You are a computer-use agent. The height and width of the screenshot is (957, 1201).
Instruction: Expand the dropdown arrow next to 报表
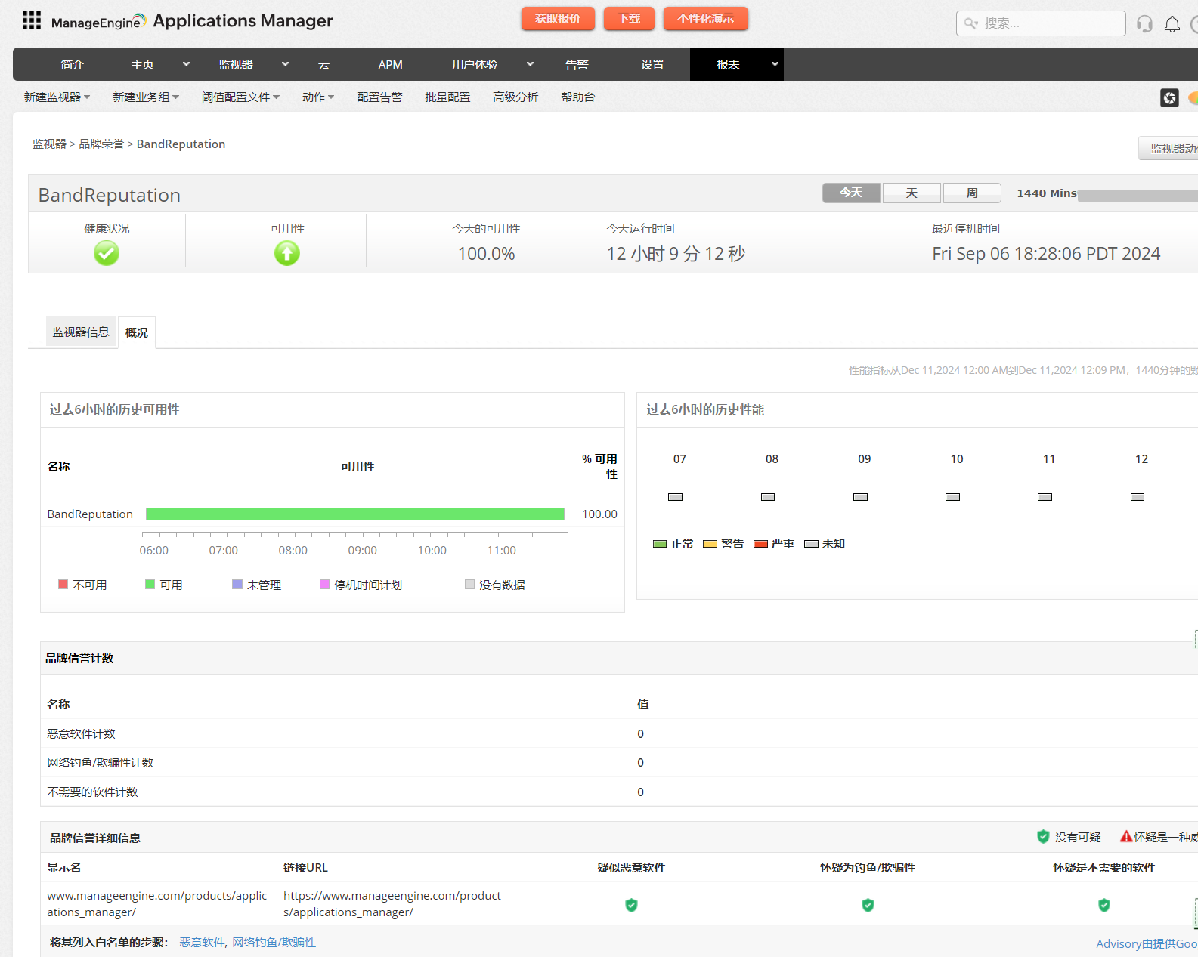775,64
